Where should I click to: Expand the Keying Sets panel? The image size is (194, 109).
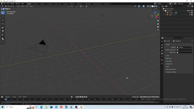(179, 64)
